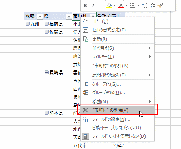Toggle Italic formatting in mini toolbar
Image resolution: width=181 pixels, height=149 pixels.
pyautogui.click(x=93, y=6)
